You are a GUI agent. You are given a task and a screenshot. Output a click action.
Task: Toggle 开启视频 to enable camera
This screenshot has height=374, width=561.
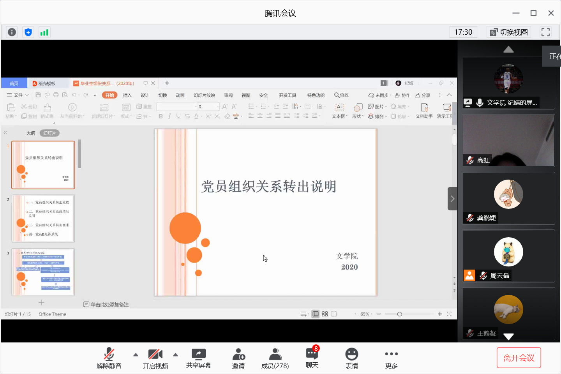tap(155, 358)
